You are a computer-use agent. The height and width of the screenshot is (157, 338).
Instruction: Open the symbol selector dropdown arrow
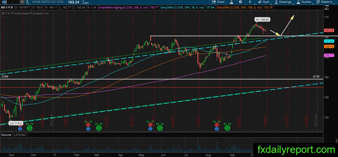(22, 2)
